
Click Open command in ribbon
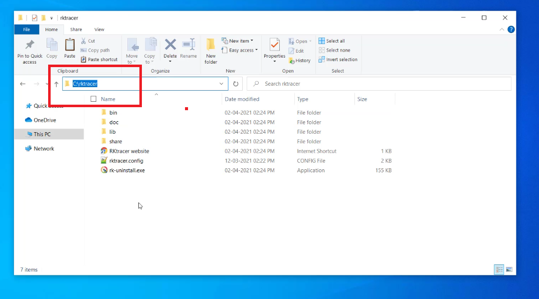click(x=300, y=41)
